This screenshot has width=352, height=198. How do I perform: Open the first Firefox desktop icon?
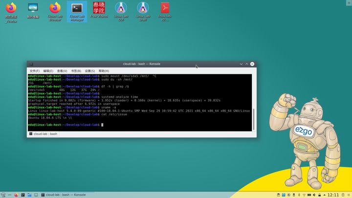click(x=11, y=13)
